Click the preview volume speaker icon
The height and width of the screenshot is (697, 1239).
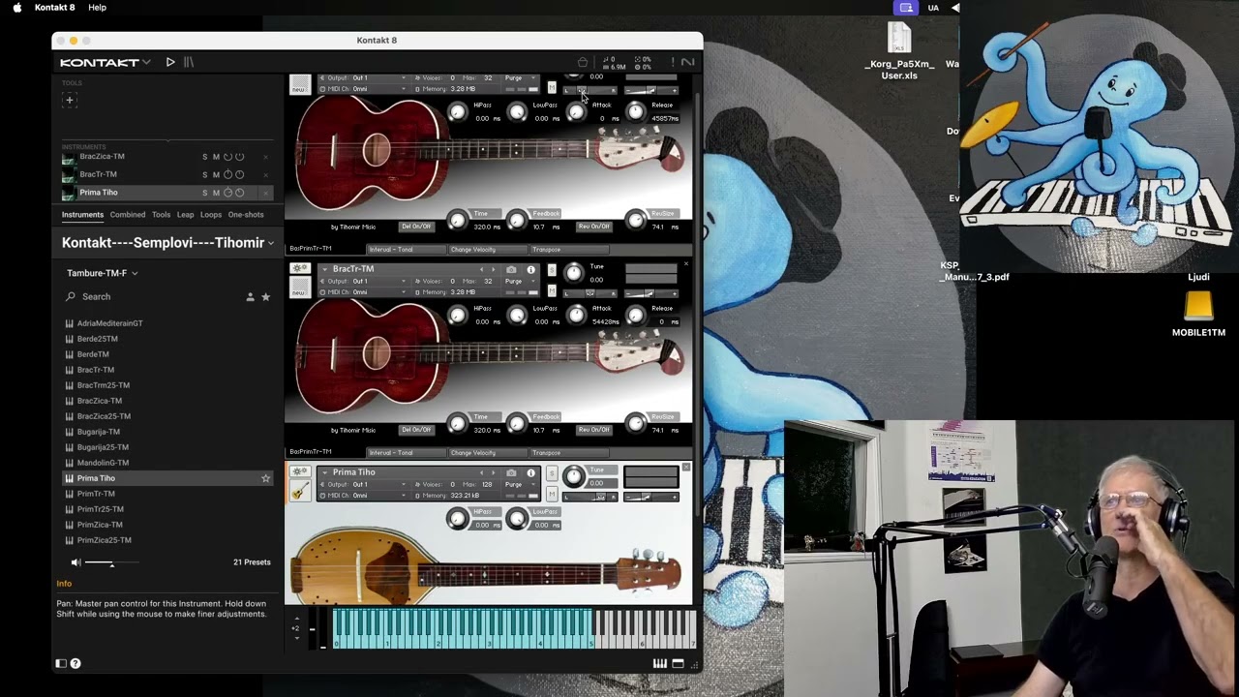76,562
